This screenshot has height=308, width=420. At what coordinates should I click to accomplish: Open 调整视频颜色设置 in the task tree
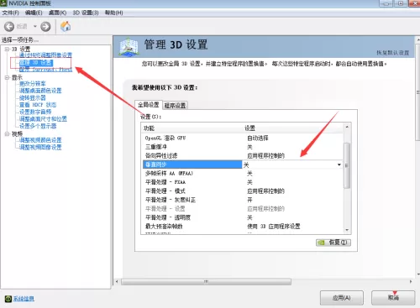(x=40, y=140)
